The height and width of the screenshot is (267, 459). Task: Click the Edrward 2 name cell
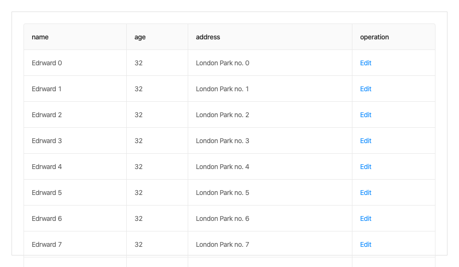pyautogui.click(x=47, y=115)
